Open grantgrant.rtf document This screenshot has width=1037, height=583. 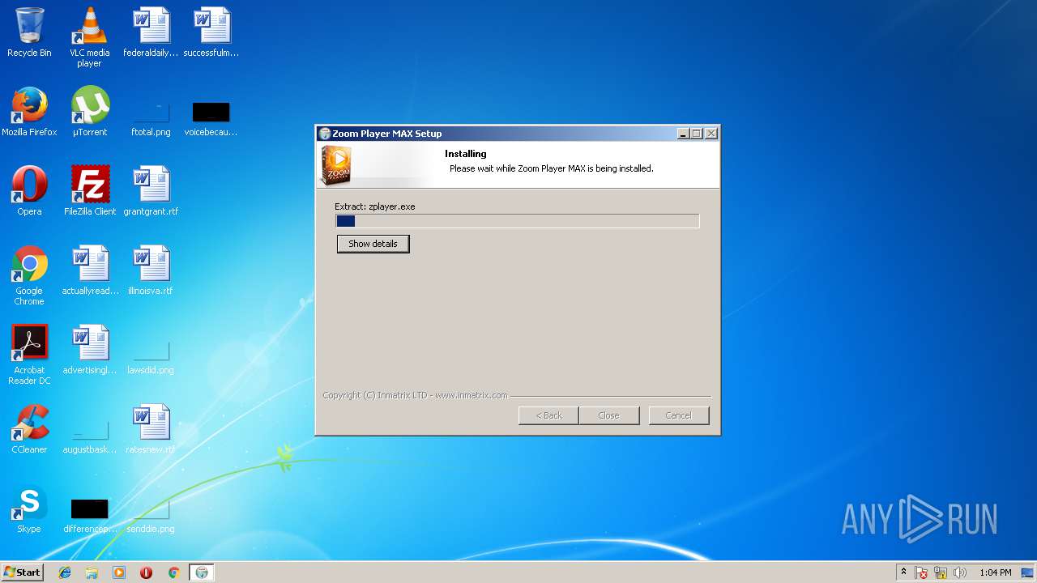151,191
